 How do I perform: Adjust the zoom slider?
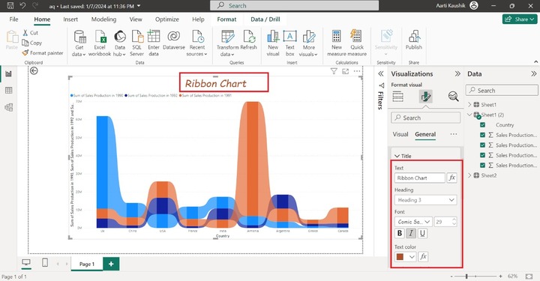[466, 277]
